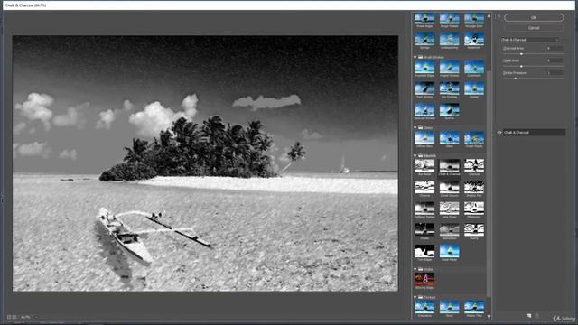
Task: Select the Sprayed Strokes filter
Action: tap(424, 110)
